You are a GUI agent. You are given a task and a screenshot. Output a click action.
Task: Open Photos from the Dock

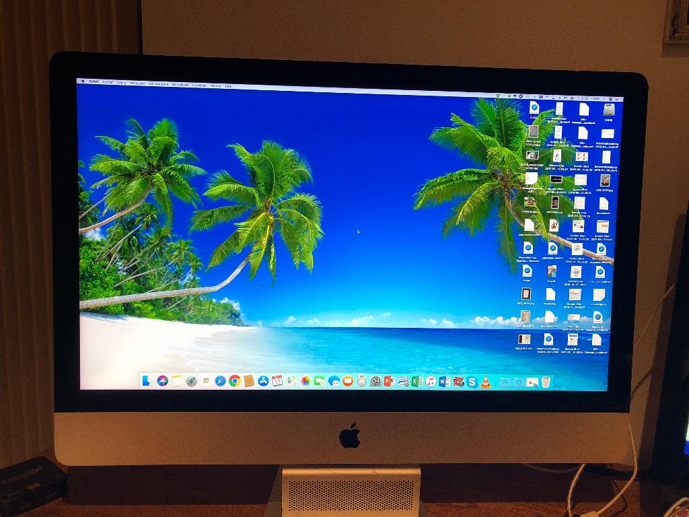[x=305, y=382]
